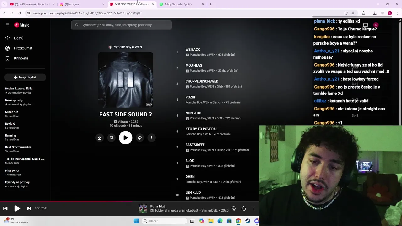Switch to the Instagram browser tab
Image resolution: width=402 pixels, height=226 pixels.
tap(81, 4)
